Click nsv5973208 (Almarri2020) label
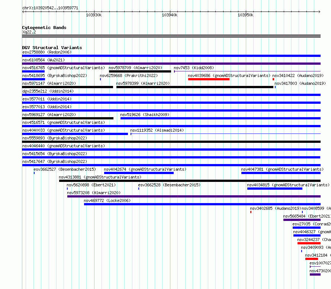Screen dimensions: 331x289 pyautogui.click(x=94, y=193)
